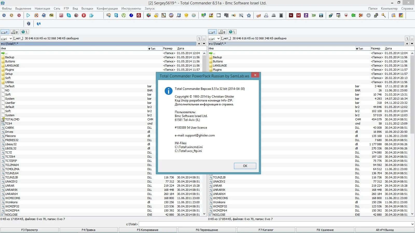The height and width of the screenshot is (233, 415).
Task: Start uTorrent from the toolbar
Action: click(x=124, y=16)
